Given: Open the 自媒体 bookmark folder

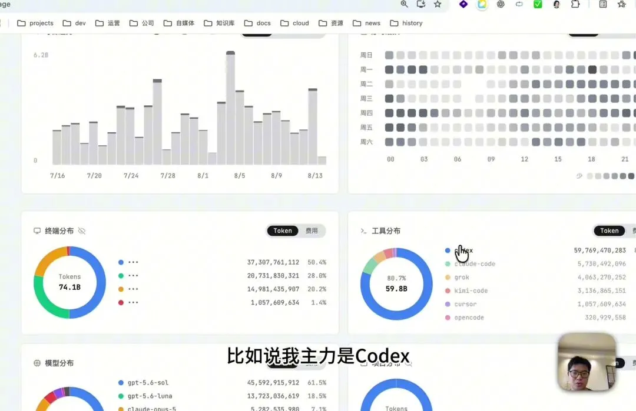Looking at the screenshot, I should click(x=179, y=23).
